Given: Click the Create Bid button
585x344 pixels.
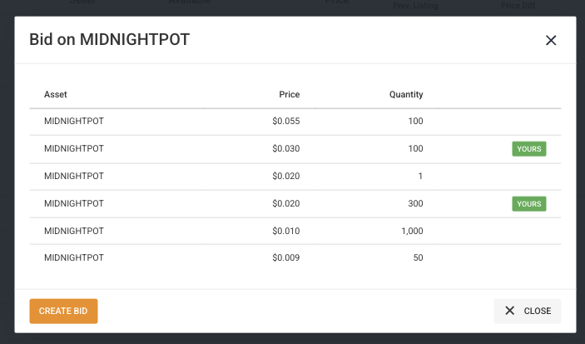Looking at the screenshot, I should pyautogui.click(x=63, y=311).
